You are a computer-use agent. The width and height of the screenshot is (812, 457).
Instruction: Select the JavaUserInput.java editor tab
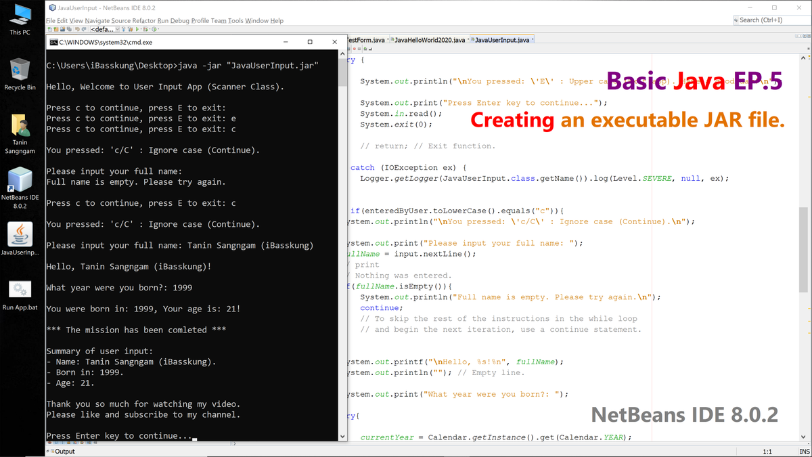click(x=502, y=40)
